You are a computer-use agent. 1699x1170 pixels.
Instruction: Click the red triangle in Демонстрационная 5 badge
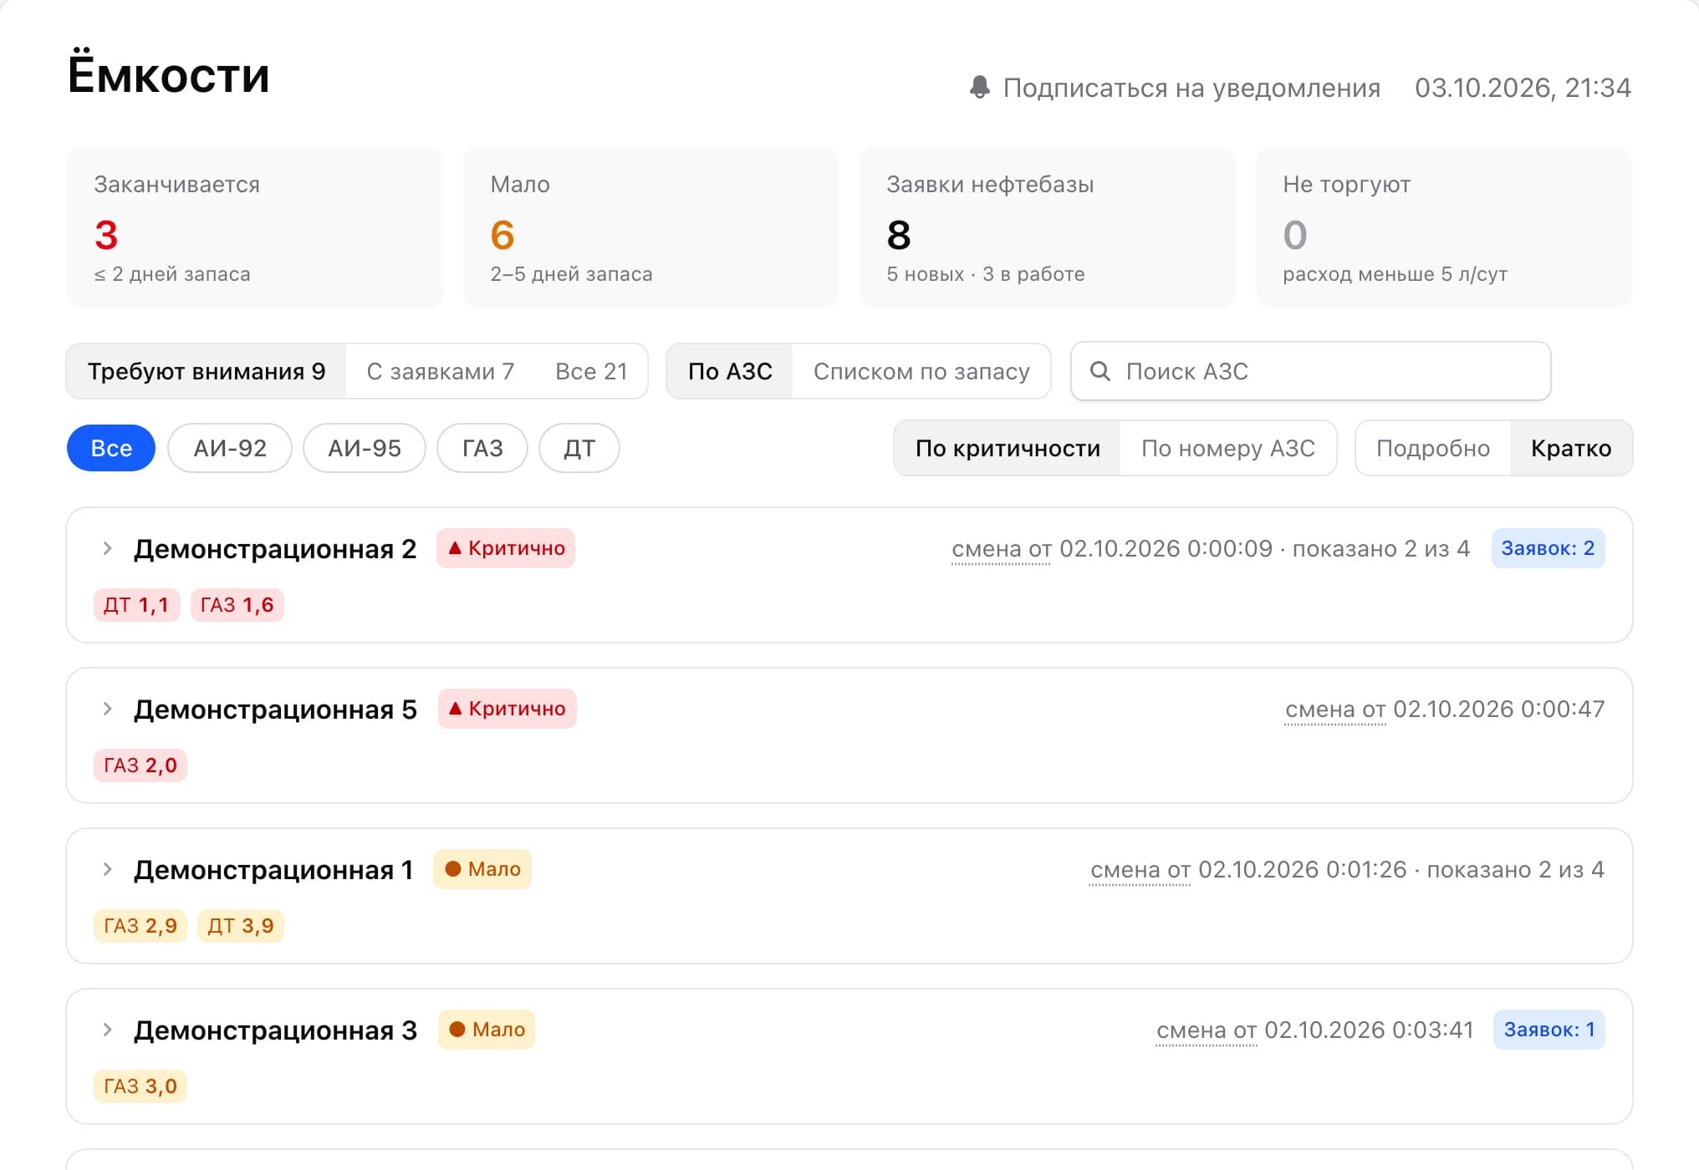tap(456, 709)
